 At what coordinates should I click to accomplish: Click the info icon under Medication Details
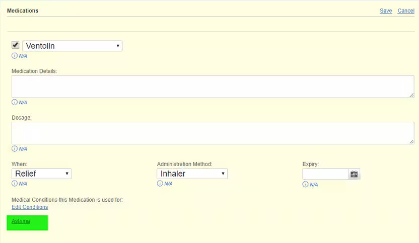15,102
